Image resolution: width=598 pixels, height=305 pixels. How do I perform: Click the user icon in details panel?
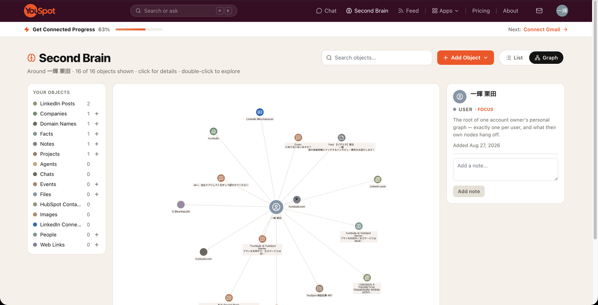tap(460, 97)
